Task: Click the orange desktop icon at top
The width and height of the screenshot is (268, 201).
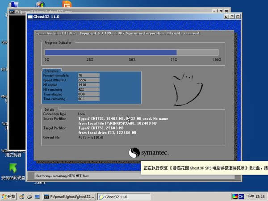Action: 67,5
